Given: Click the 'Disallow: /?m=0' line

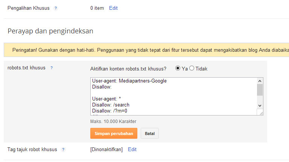Looking at the screenshot, I should point(110,111).
